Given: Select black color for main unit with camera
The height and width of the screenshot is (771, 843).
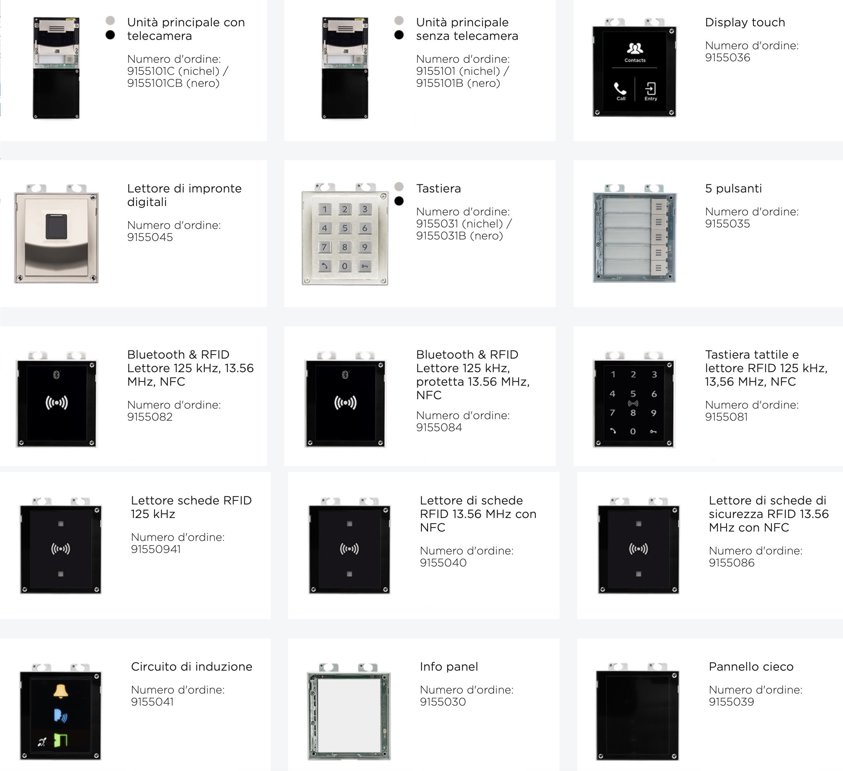Looking at the screenshot, I should (x=111, y=35).
